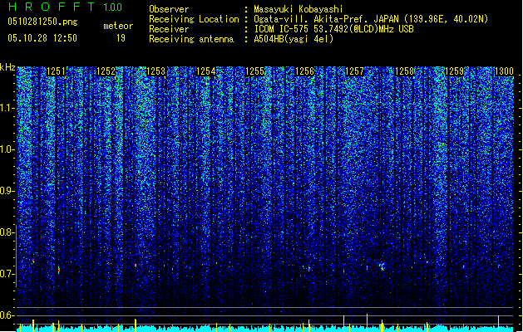
Task: Click the 1.0 kHz axis label
Action: (x=7, y=149)
